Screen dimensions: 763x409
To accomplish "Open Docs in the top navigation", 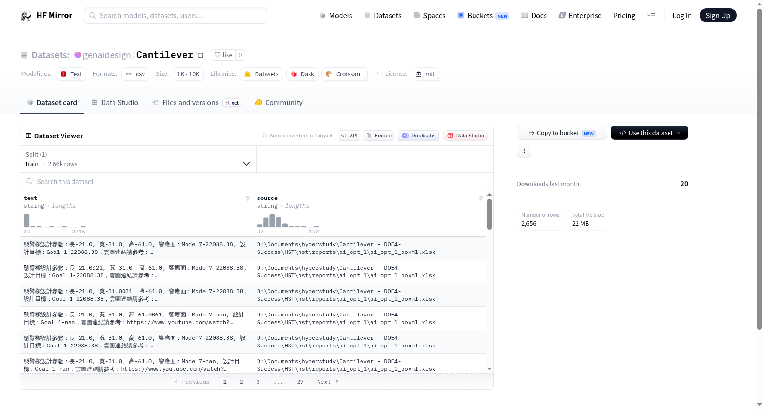I will [x=534, y=16].
